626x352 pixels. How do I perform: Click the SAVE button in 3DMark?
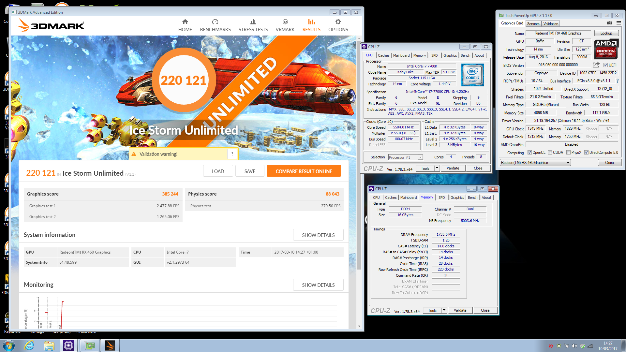pos(250,171)
